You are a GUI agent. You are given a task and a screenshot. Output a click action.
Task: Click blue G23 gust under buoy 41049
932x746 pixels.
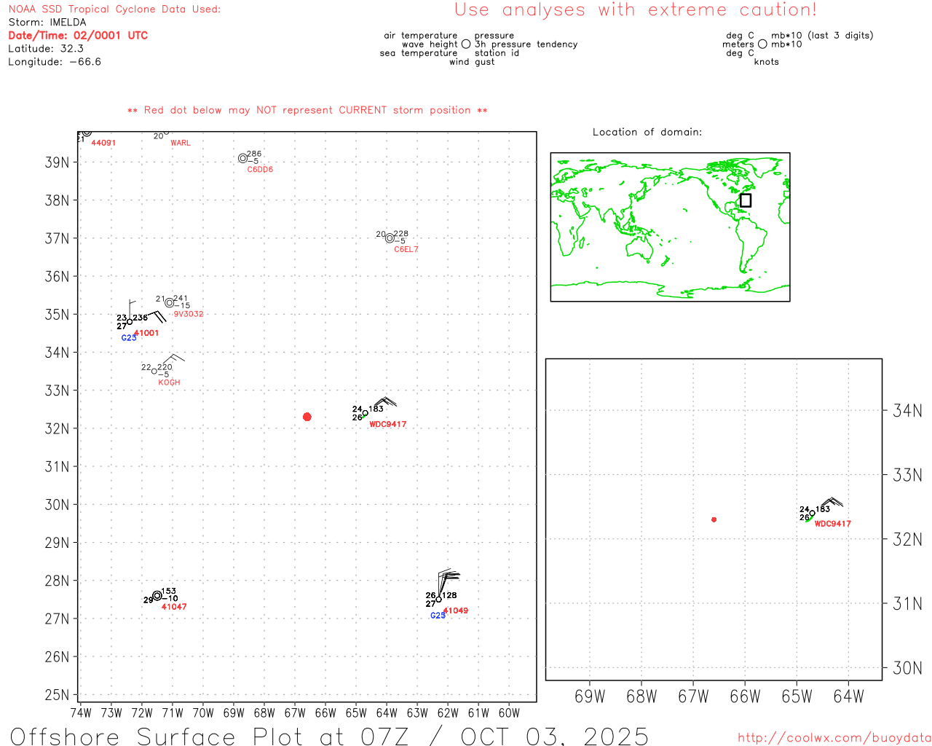click(438, 616)
